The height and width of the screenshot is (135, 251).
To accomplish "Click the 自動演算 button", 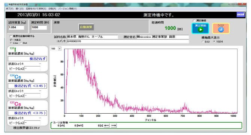I will point(86,27).
